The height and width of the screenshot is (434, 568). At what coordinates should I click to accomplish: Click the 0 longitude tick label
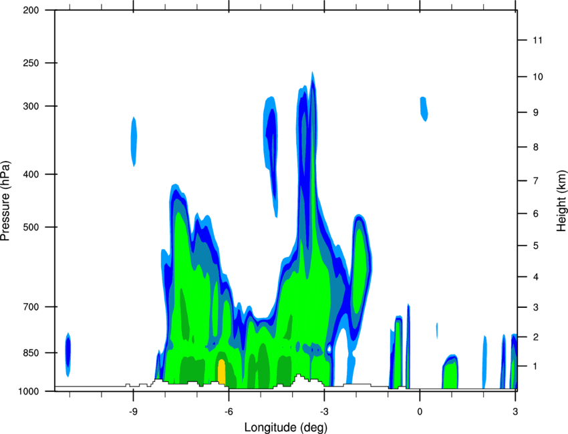point(420,411)
